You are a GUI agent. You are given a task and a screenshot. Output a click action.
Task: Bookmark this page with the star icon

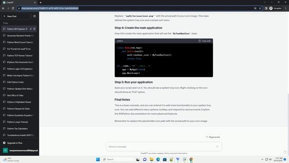coord(260,8)
